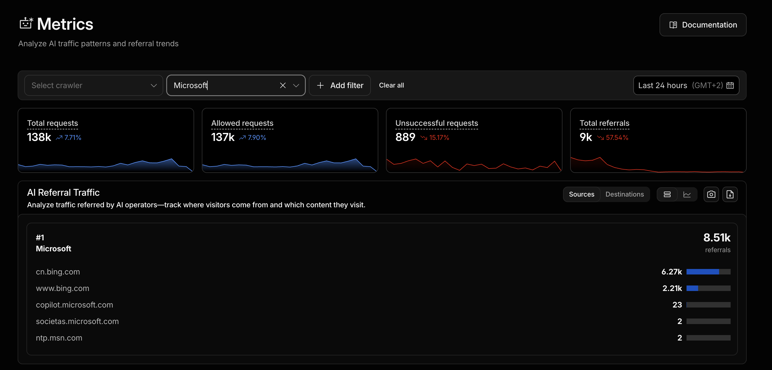Click the 137k allowed requests value

(x=223, y=137)
